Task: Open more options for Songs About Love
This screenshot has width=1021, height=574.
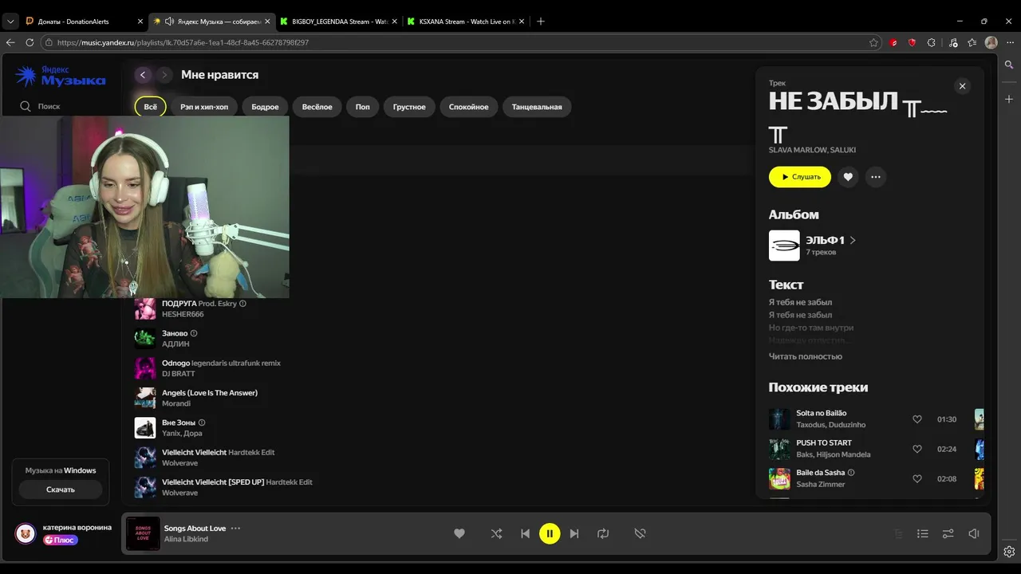Action: [235, 528]
